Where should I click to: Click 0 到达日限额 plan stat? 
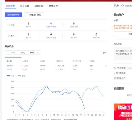pos(74,25)
